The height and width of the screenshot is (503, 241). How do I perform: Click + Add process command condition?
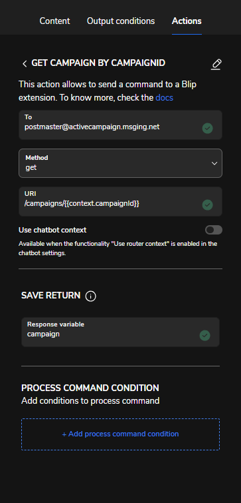tap(121, 434)
